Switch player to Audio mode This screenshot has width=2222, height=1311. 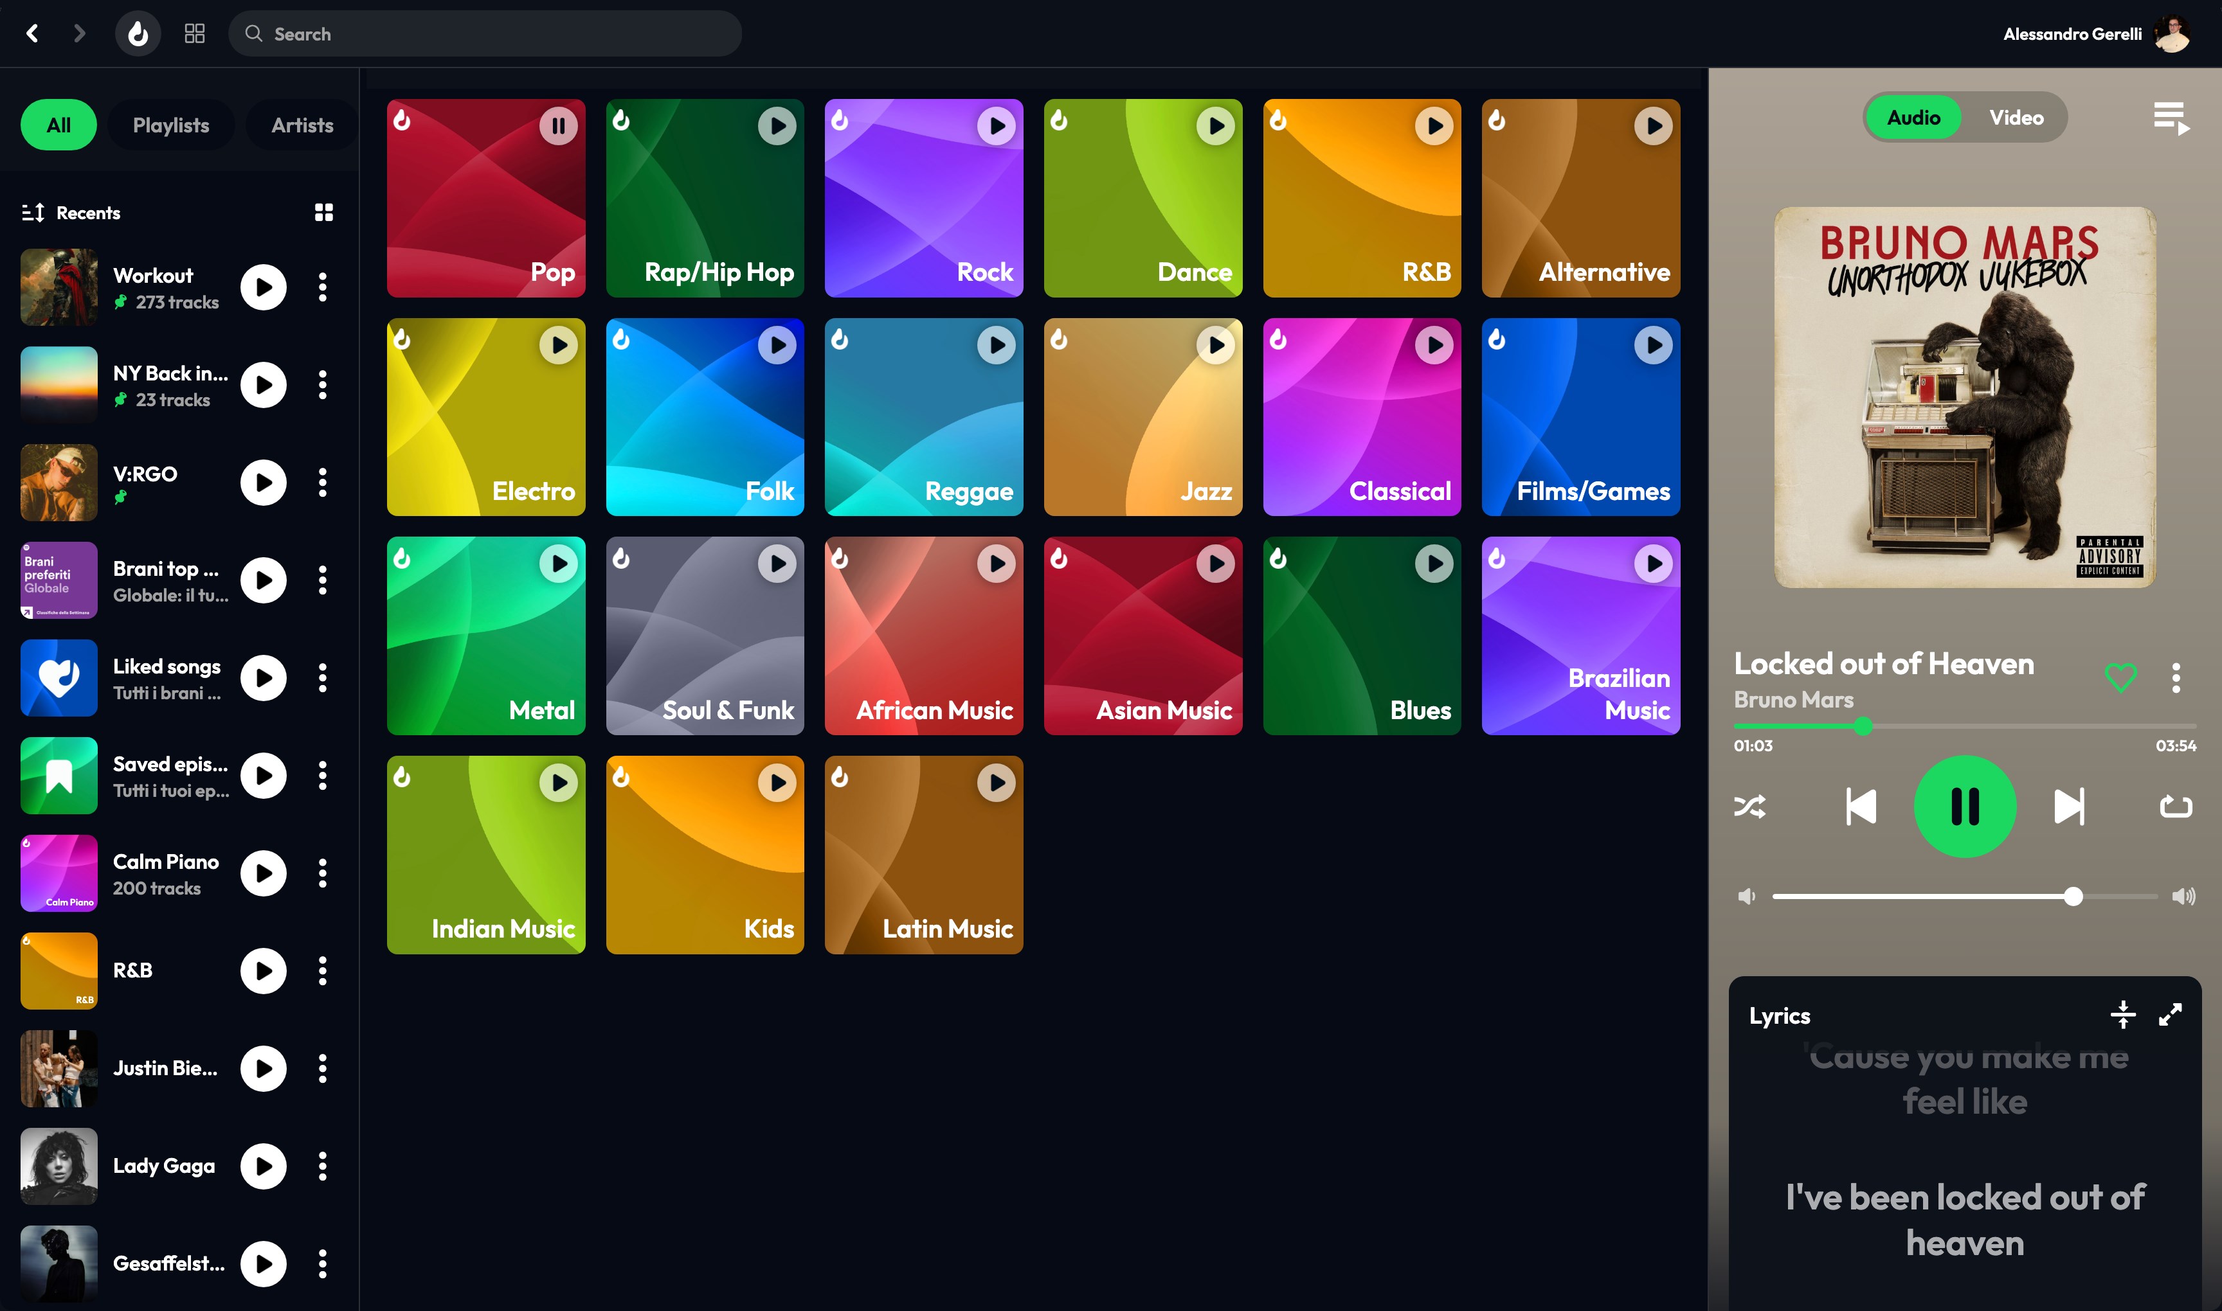[x=1913, y=116]
